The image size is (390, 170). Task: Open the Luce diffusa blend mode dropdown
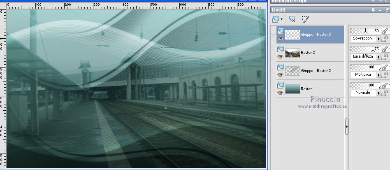pos(365,56)
